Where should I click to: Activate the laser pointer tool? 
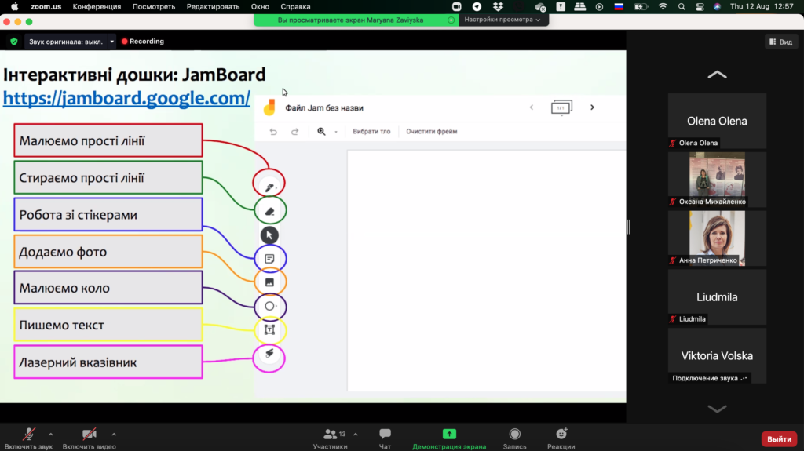pos(269,355)
